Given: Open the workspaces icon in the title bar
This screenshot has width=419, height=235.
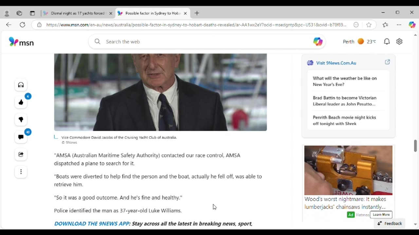Looking at the screenshot, I should (19, 13).
